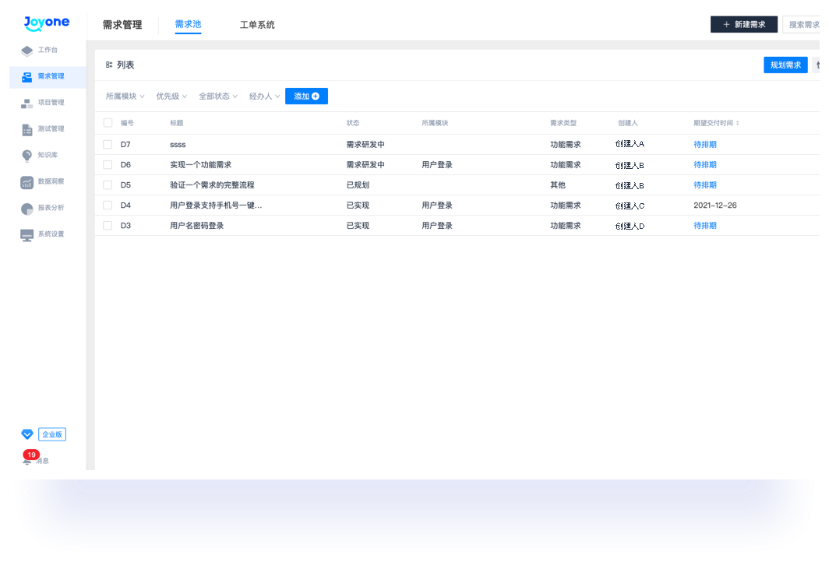Screen dimensions: 829x562
Task: Open the 知识库 lightbulb icon
Action: (27, 156)
